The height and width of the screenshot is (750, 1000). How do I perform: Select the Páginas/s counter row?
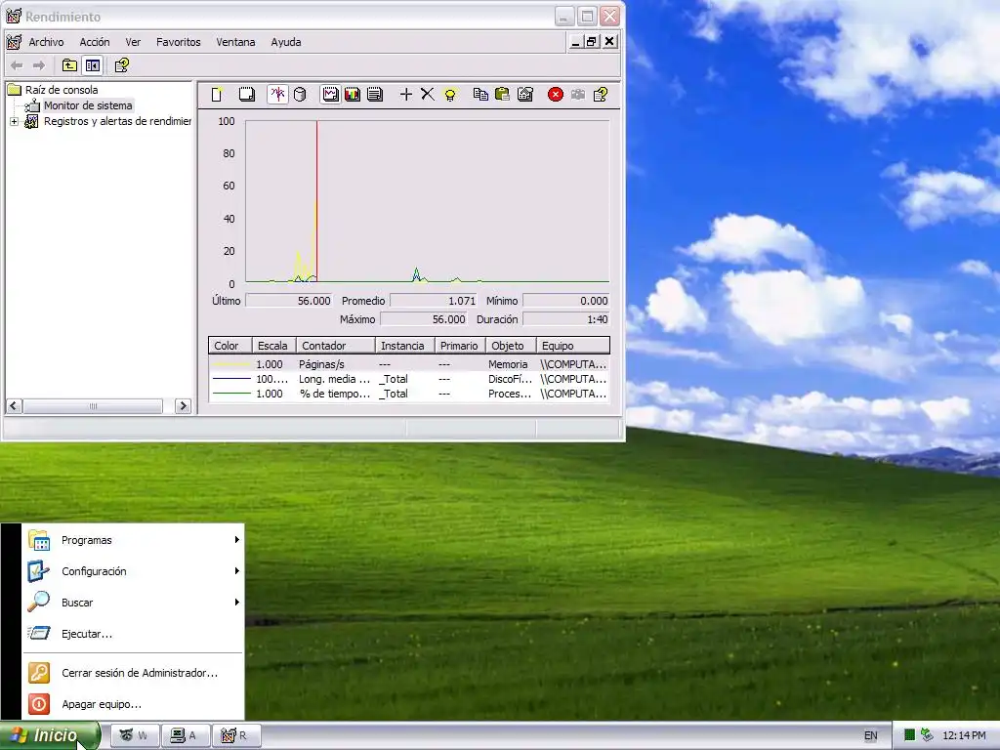pos(409,364)
